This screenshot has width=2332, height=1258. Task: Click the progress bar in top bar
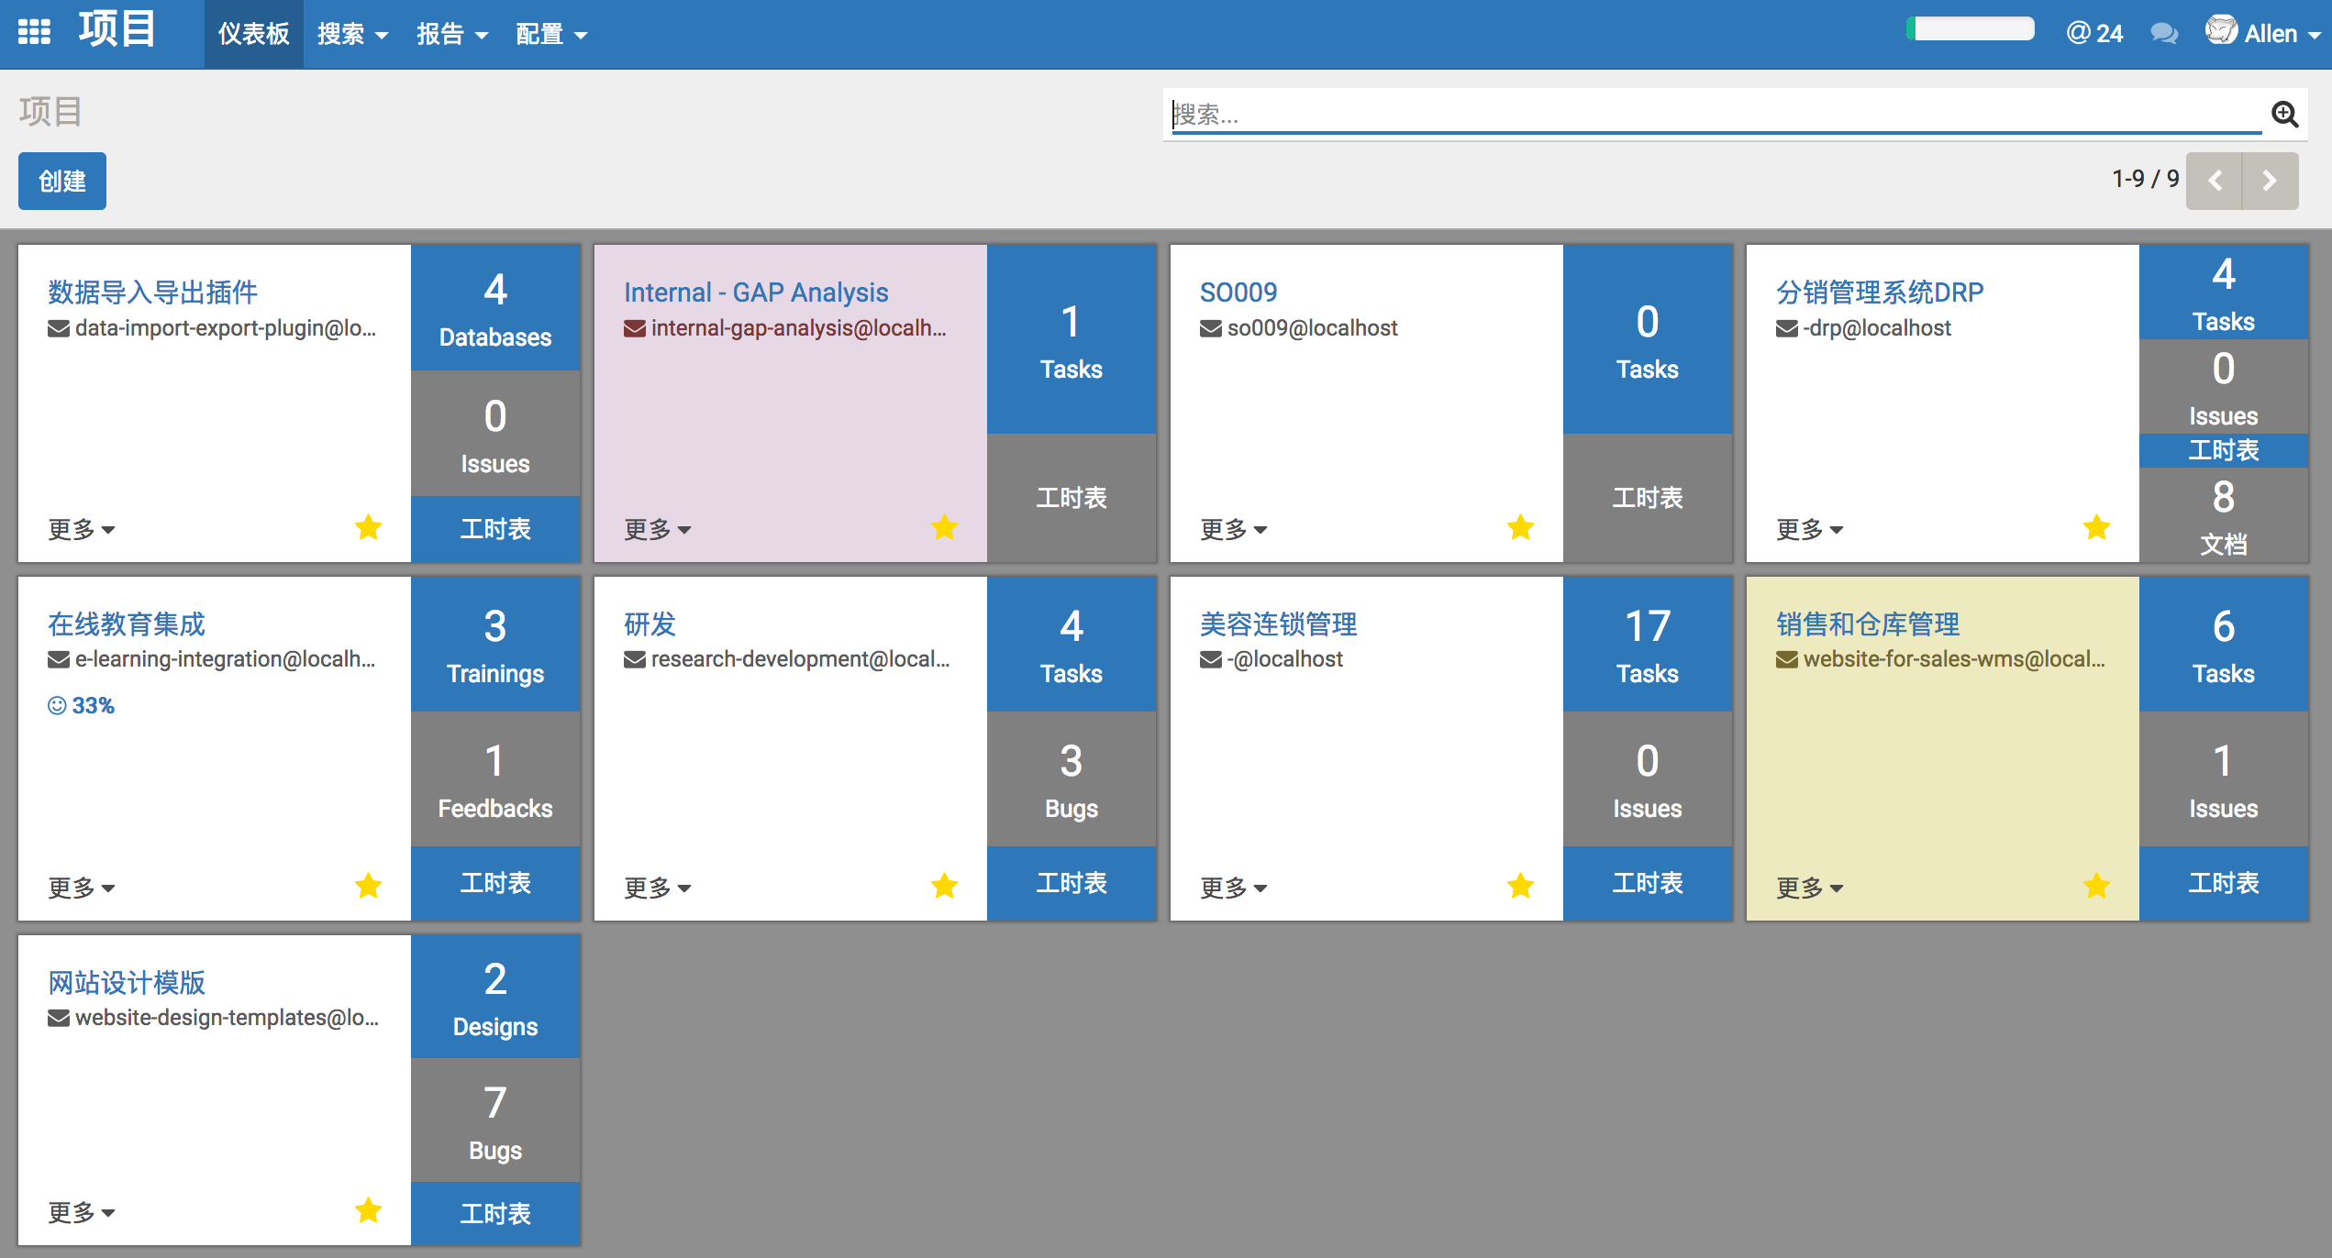1970,29
